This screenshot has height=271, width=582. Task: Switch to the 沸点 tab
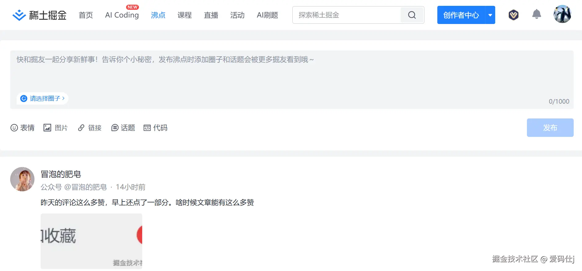158,15
